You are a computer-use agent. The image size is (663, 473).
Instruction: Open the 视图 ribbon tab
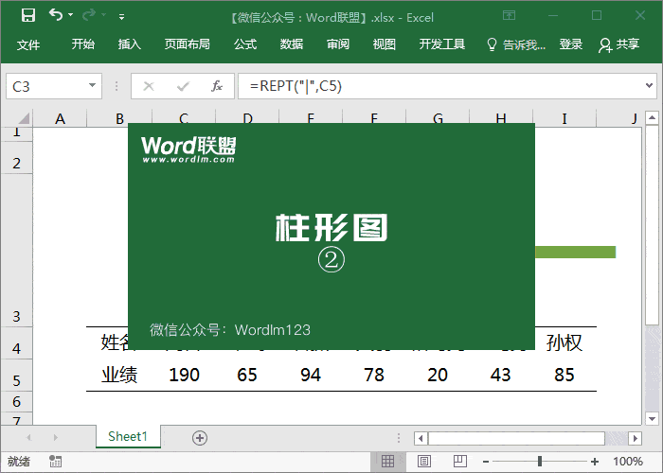click(384, 44)
